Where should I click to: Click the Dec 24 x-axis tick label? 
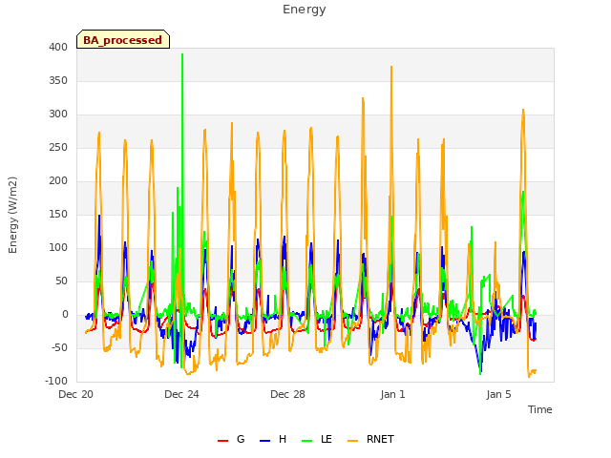(181, 394)
